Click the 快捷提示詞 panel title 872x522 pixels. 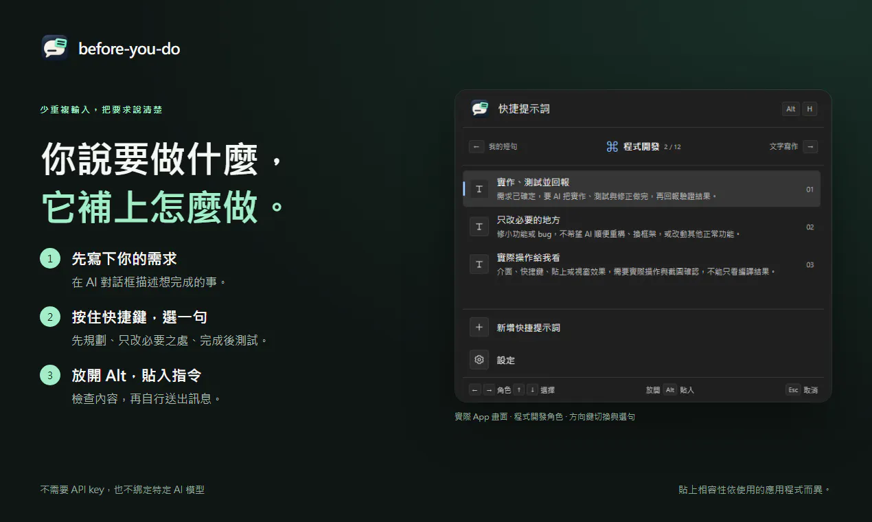[x=524, y=109]
